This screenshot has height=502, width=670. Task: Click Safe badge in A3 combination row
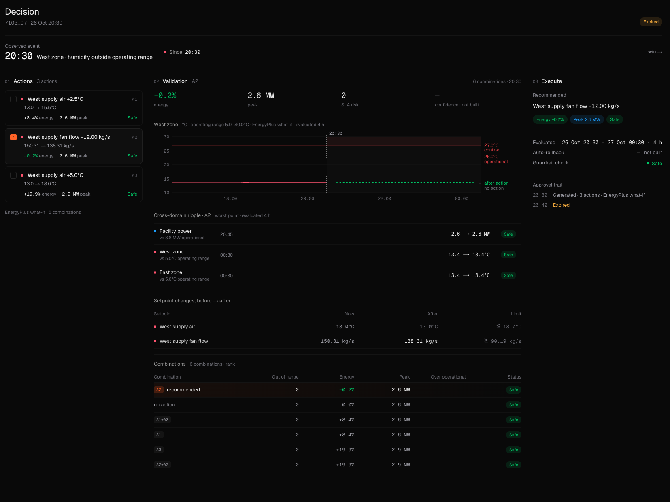[x=513, y=450]
